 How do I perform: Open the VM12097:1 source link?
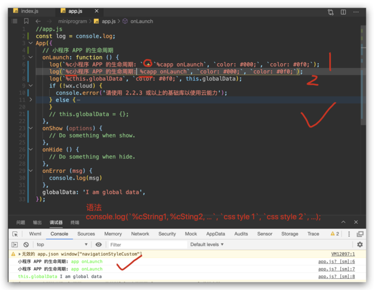tap(343, 254)
